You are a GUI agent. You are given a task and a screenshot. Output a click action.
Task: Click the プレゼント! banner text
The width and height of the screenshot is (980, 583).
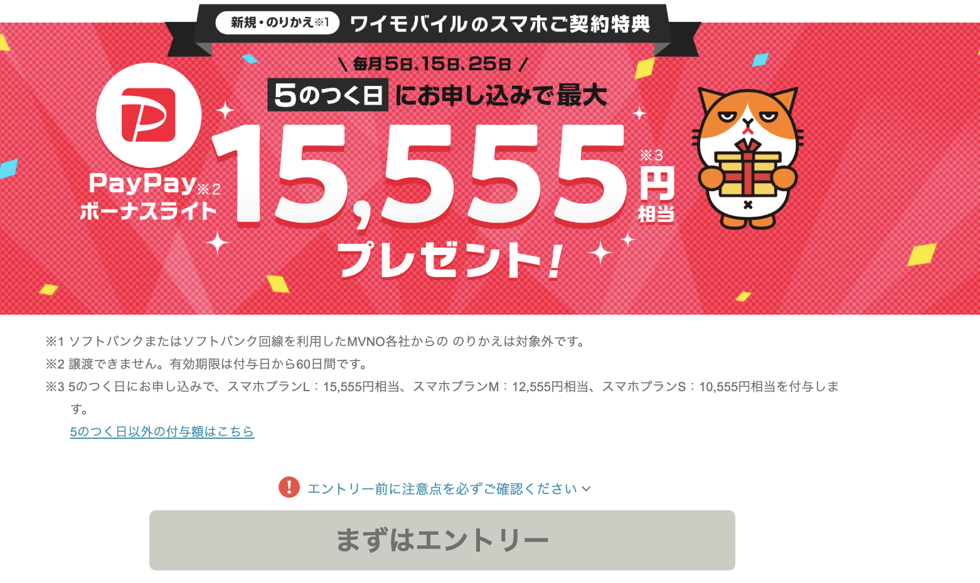[x=450, y=260]
